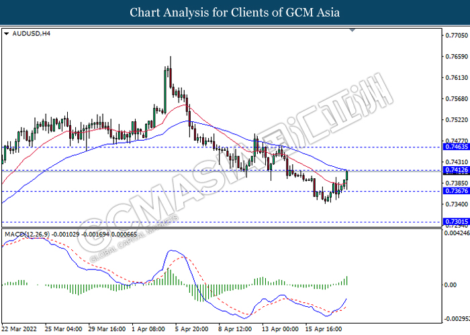Click the chart shift marker triangle at top

point(352,30)
